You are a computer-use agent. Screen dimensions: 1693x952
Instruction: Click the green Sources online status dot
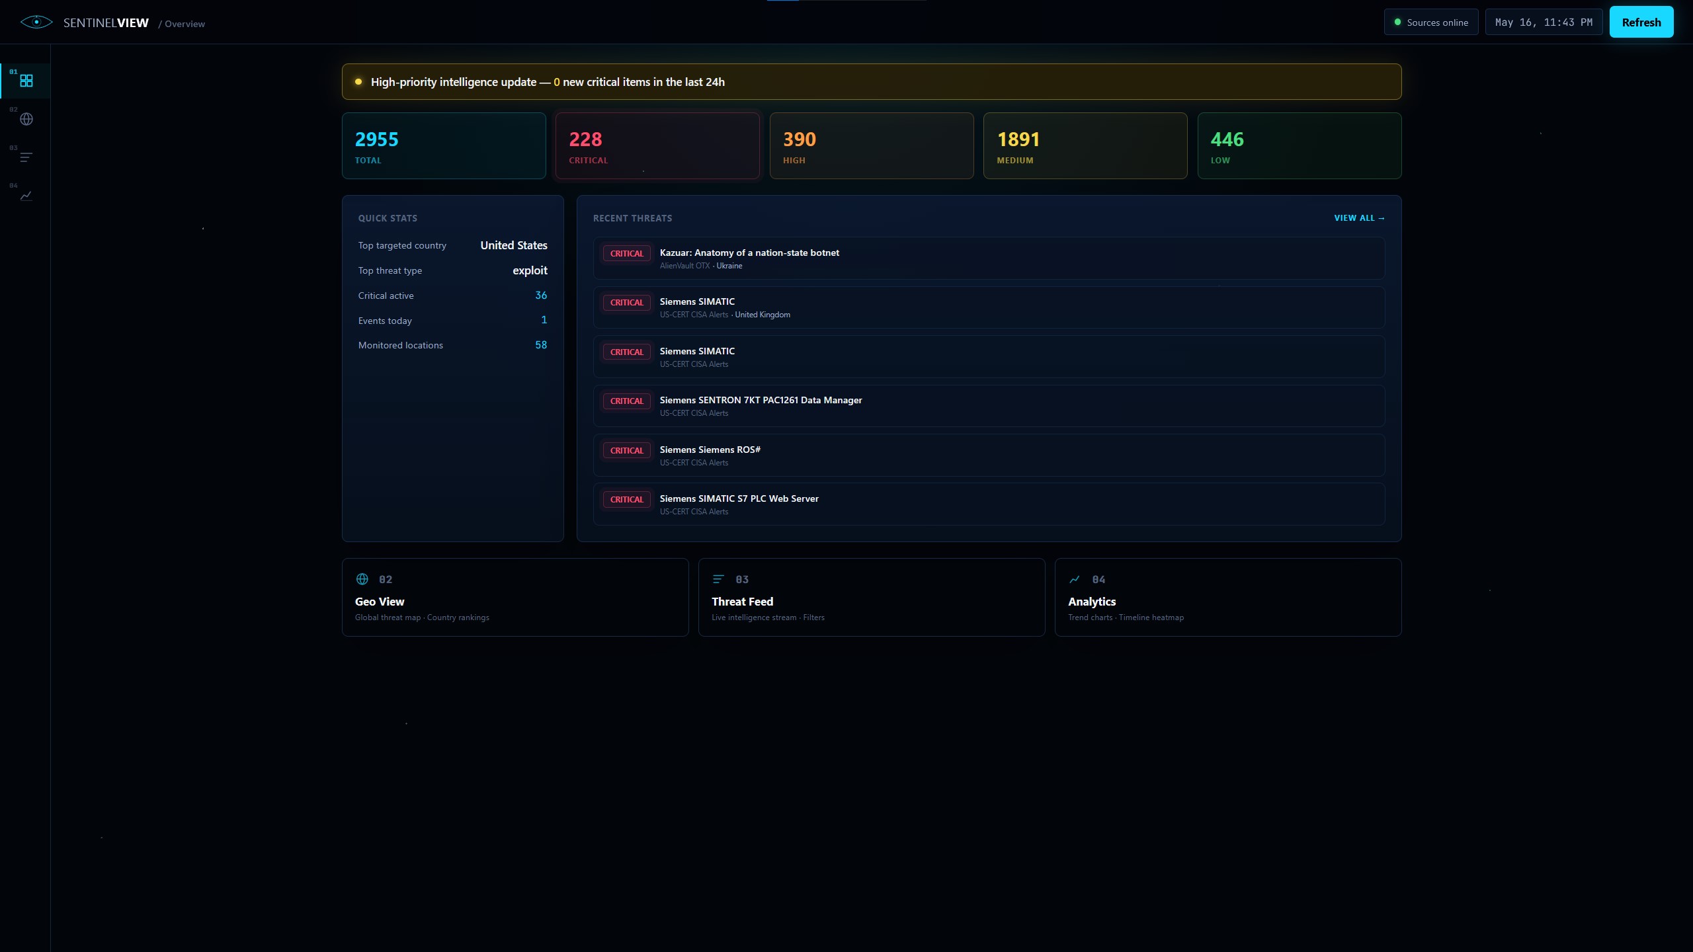(x=1397, y=22)
